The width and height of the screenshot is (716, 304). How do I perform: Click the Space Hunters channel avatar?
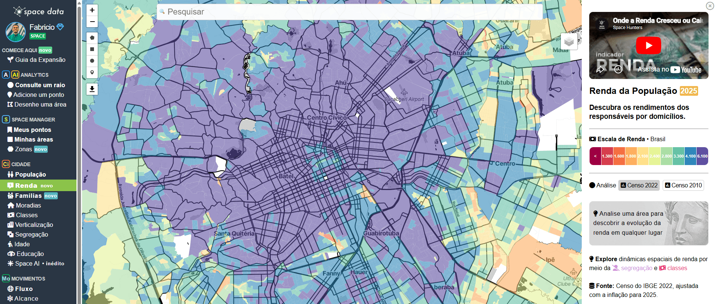point(602,24)
